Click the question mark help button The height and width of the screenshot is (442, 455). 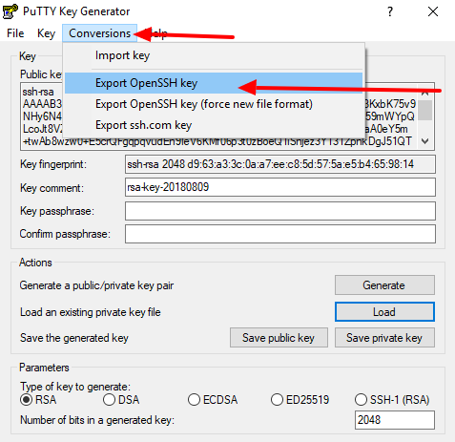click(390, 11)
